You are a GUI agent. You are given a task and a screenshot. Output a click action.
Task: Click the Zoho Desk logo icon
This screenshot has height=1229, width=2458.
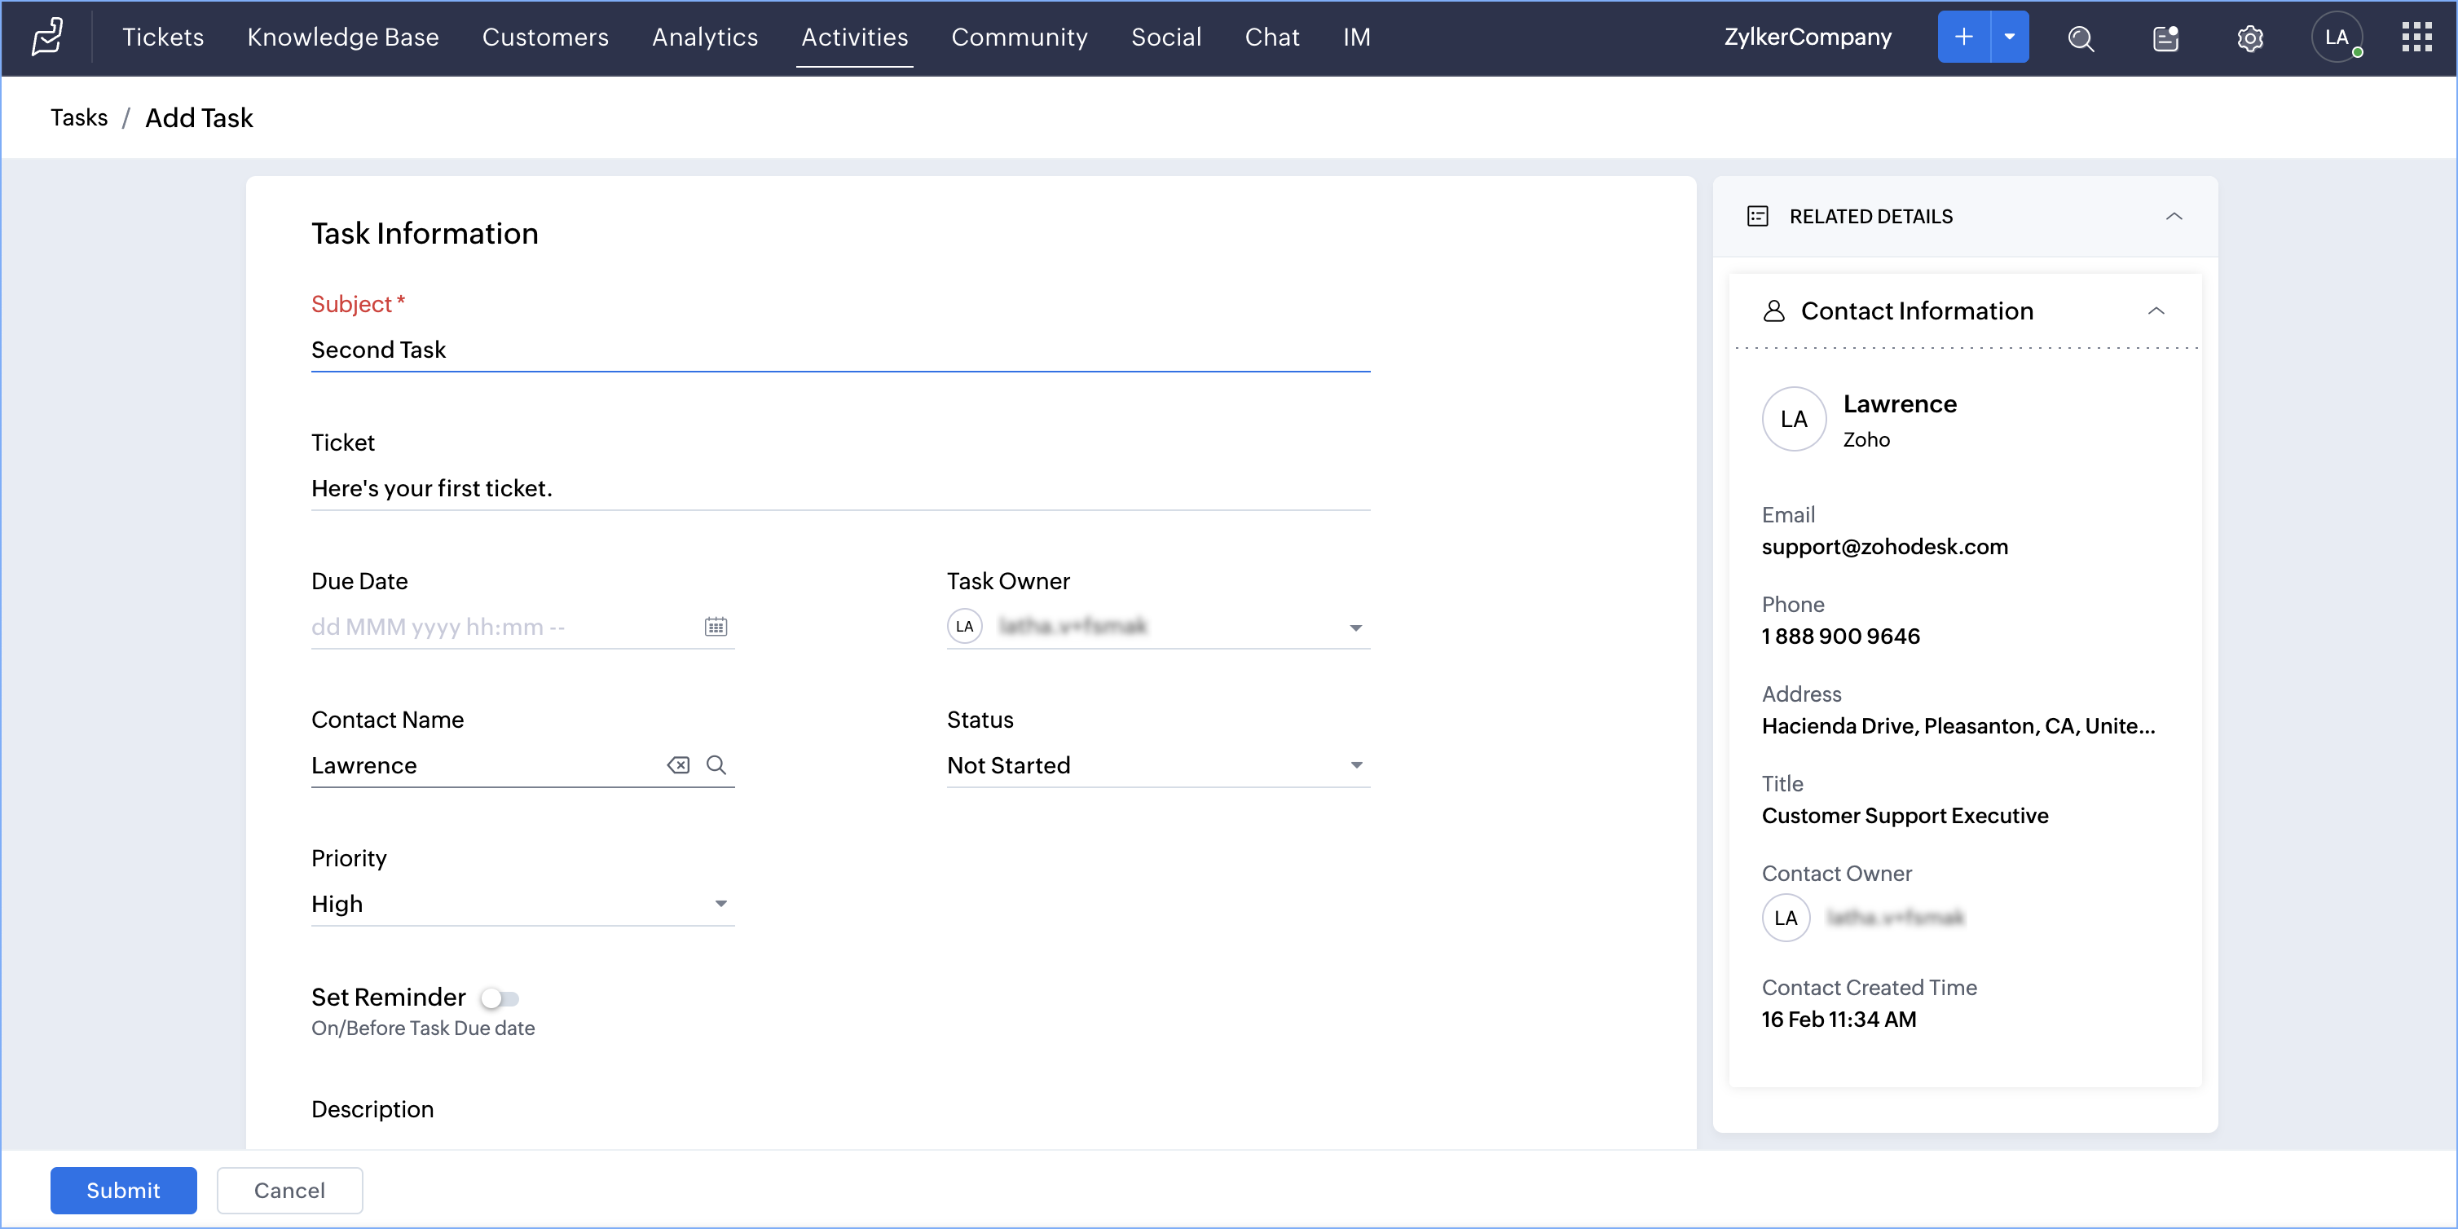click(x=46, y=37)
